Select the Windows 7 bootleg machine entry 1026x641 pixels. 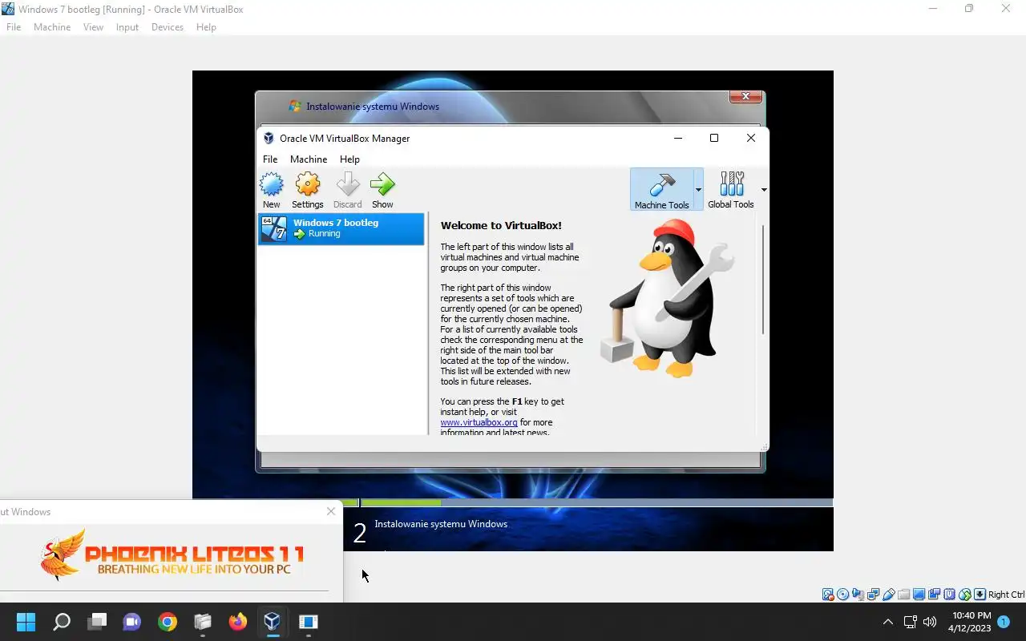click(341, 228)
